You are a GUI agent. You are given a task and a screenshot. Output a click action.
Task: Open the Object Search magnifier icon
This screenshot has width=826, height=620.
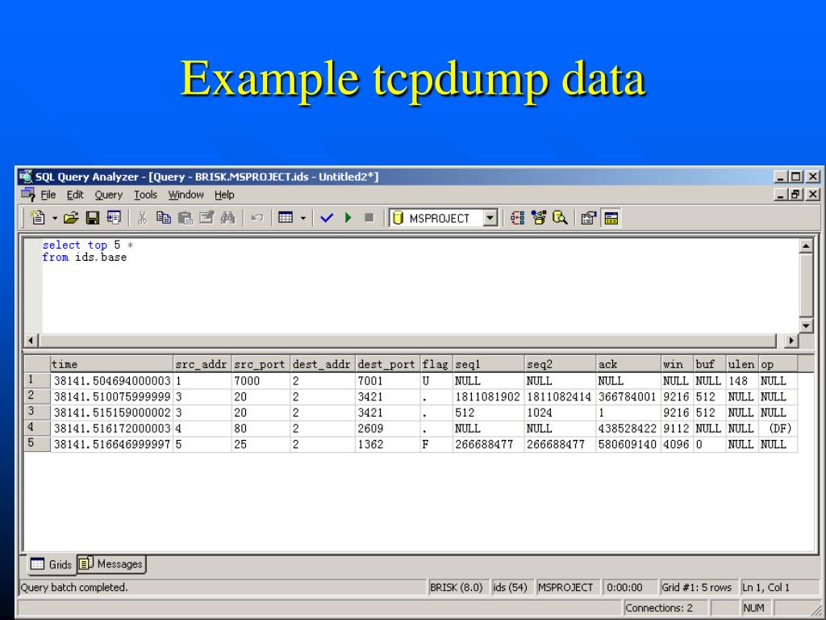[560, 218]
